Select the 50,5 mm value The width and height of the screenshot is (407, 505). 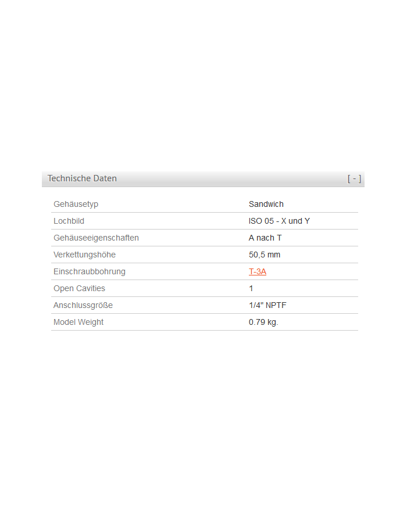pos(265,255)
